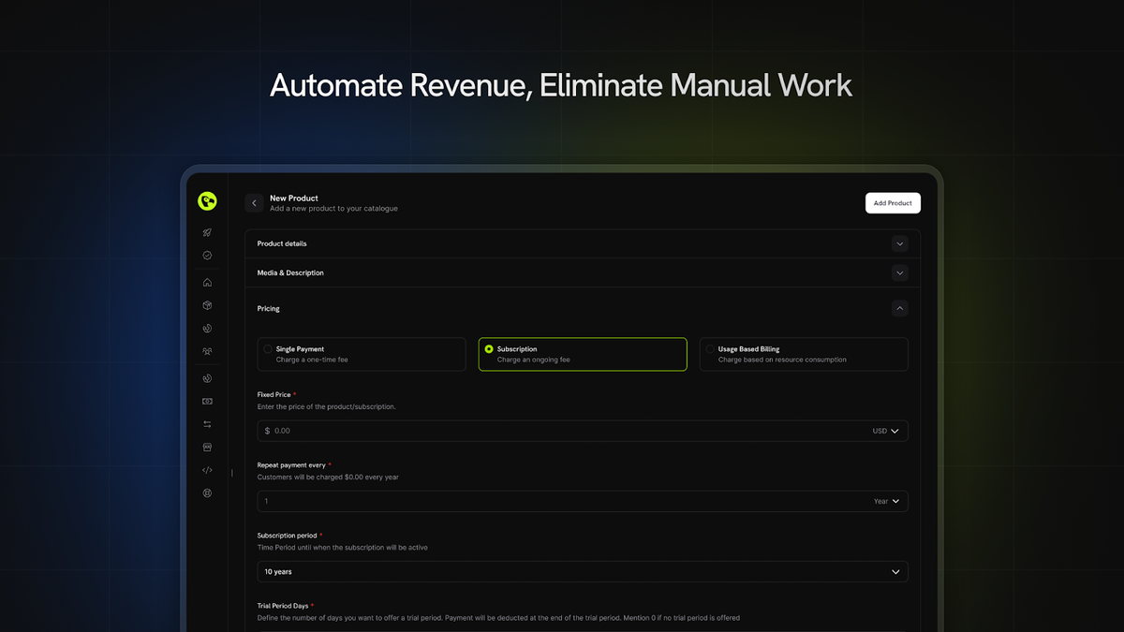Open the Products box icon in sidebar

pyautogui.click(x=207, y=305)
